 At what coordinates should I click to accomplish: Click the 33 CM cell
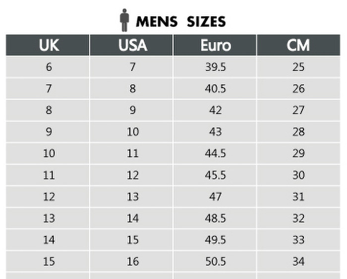(298, 240)
